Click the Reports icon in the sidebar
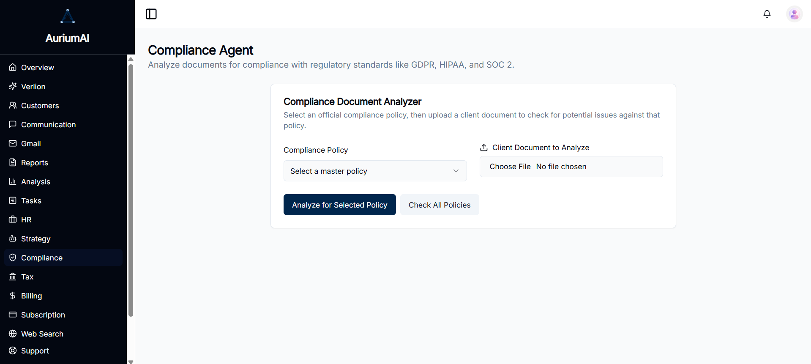This screenshot has height=364, width=811. point(13,162)
